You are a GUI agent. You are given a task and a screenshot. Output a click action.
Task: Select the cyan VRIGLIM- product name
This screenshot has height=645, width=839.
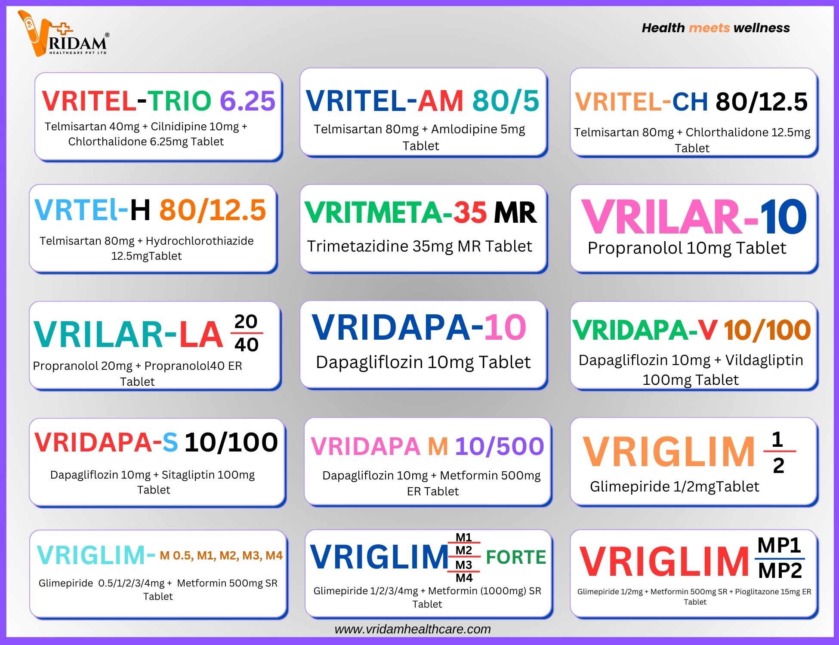(96, 555)
